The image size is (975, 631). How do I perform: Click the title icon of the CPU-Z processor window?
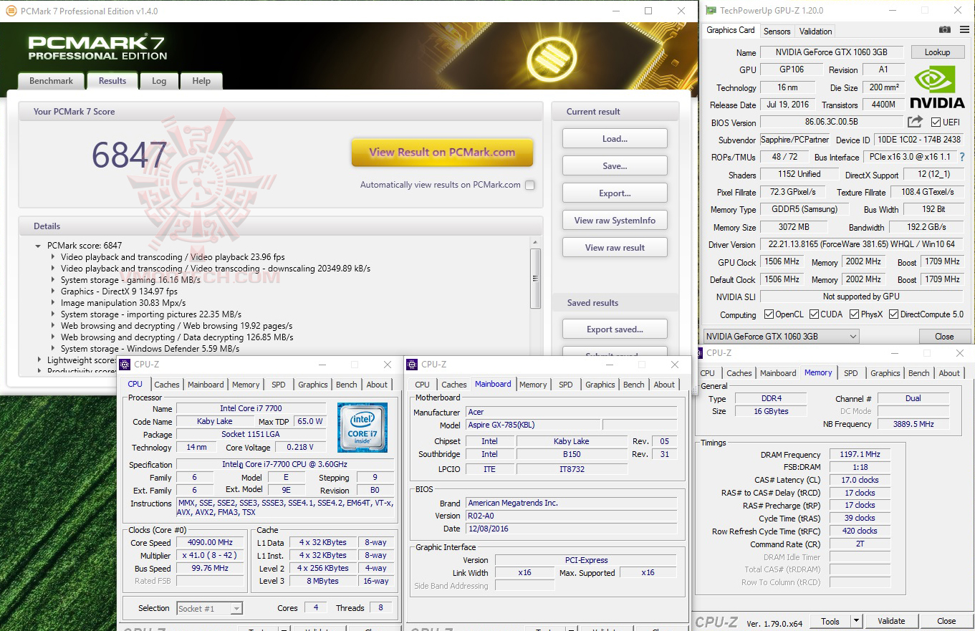(x=125, y=365)
